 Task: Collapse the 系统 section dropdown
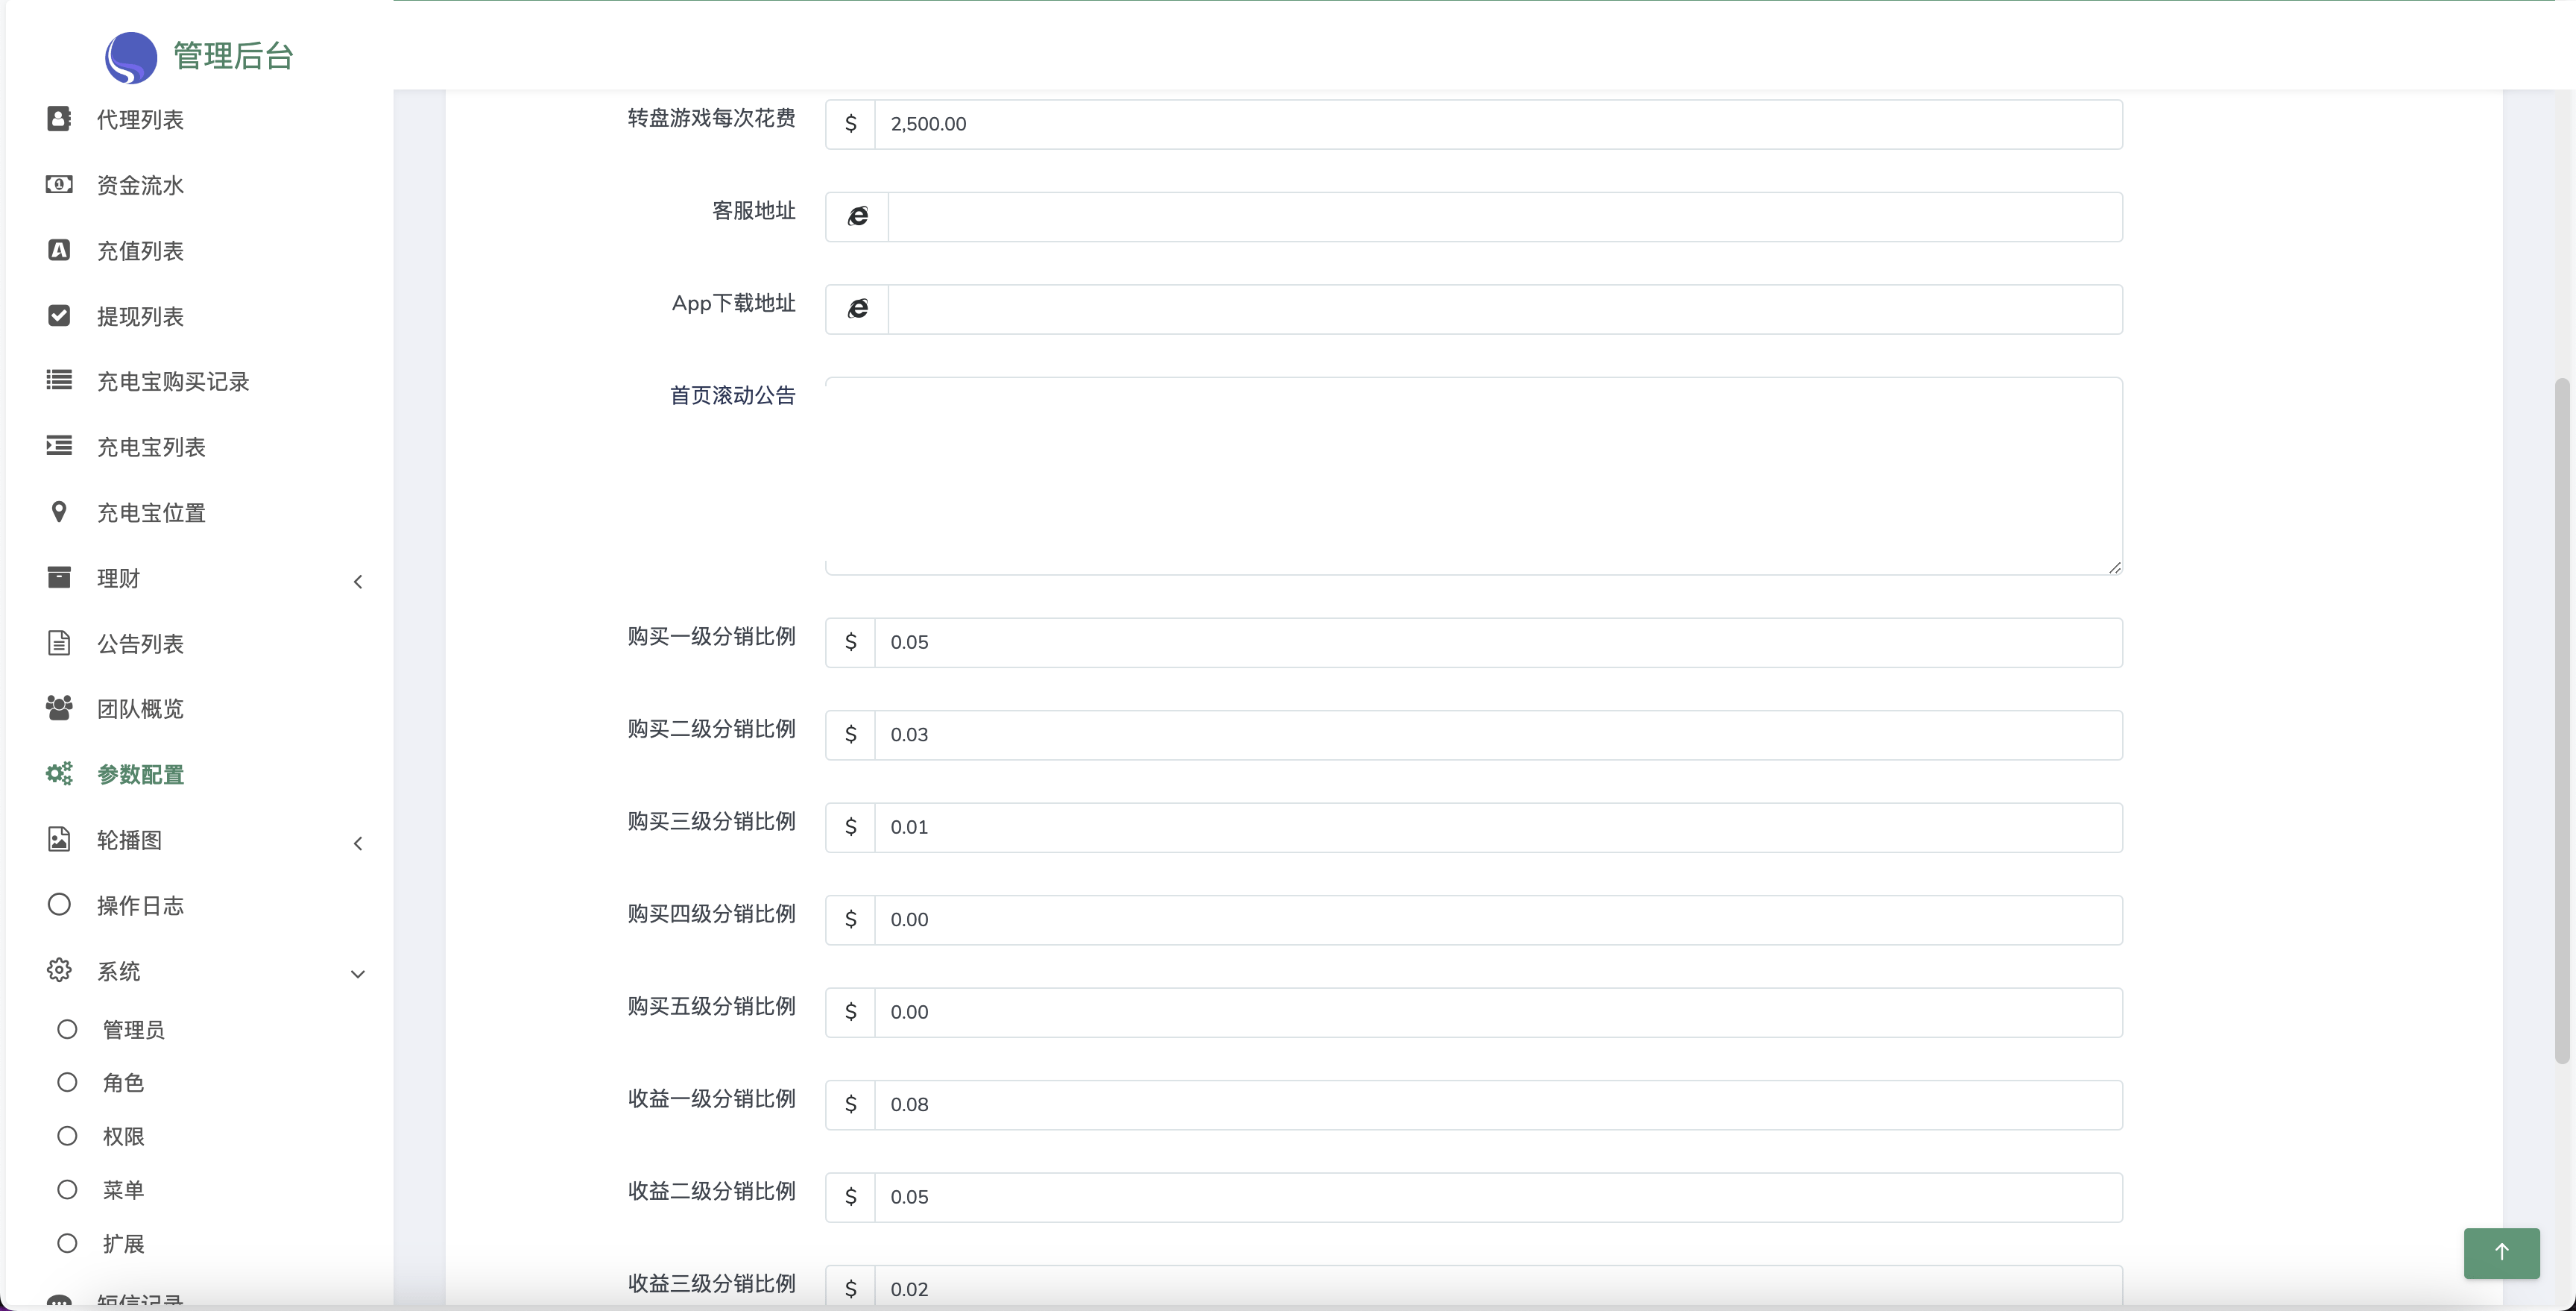pos(358,974)
